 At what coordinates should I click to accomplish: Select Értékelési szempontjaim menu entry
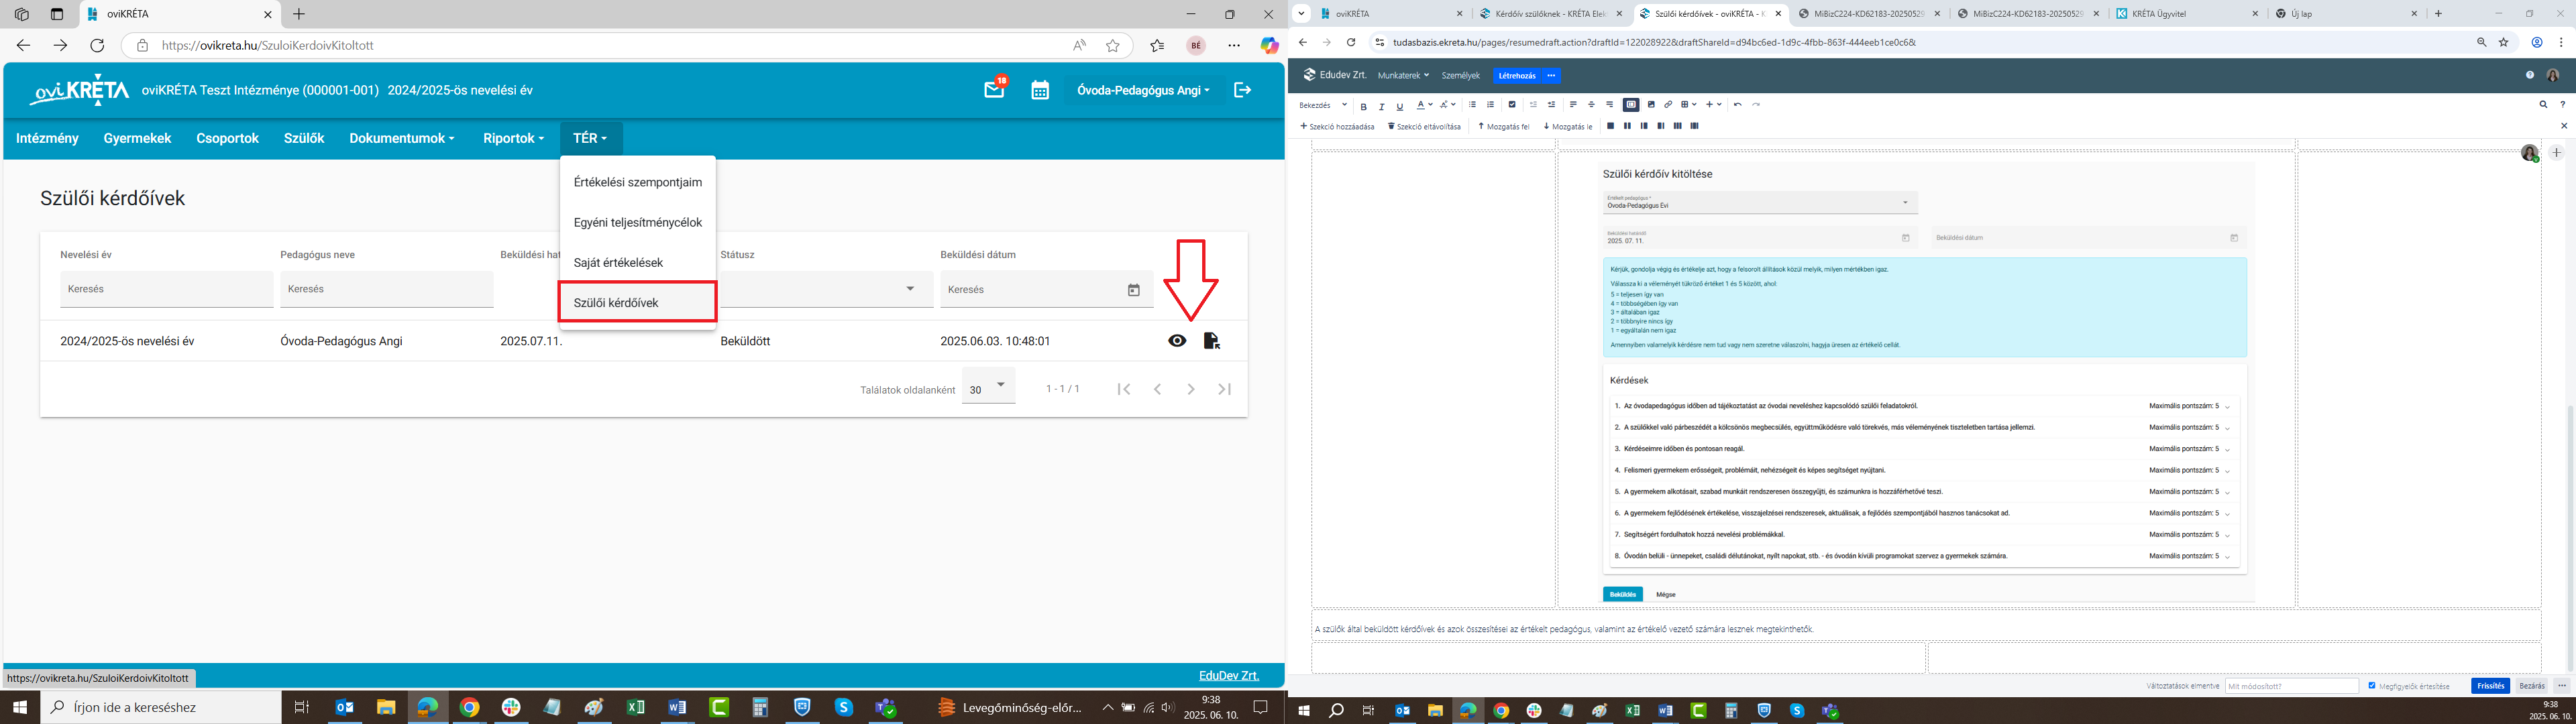[x=638, y=182]
